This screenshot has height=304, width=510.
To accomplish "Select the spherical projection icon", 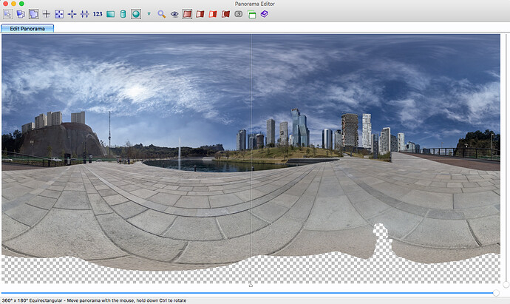I will [136, 14].
